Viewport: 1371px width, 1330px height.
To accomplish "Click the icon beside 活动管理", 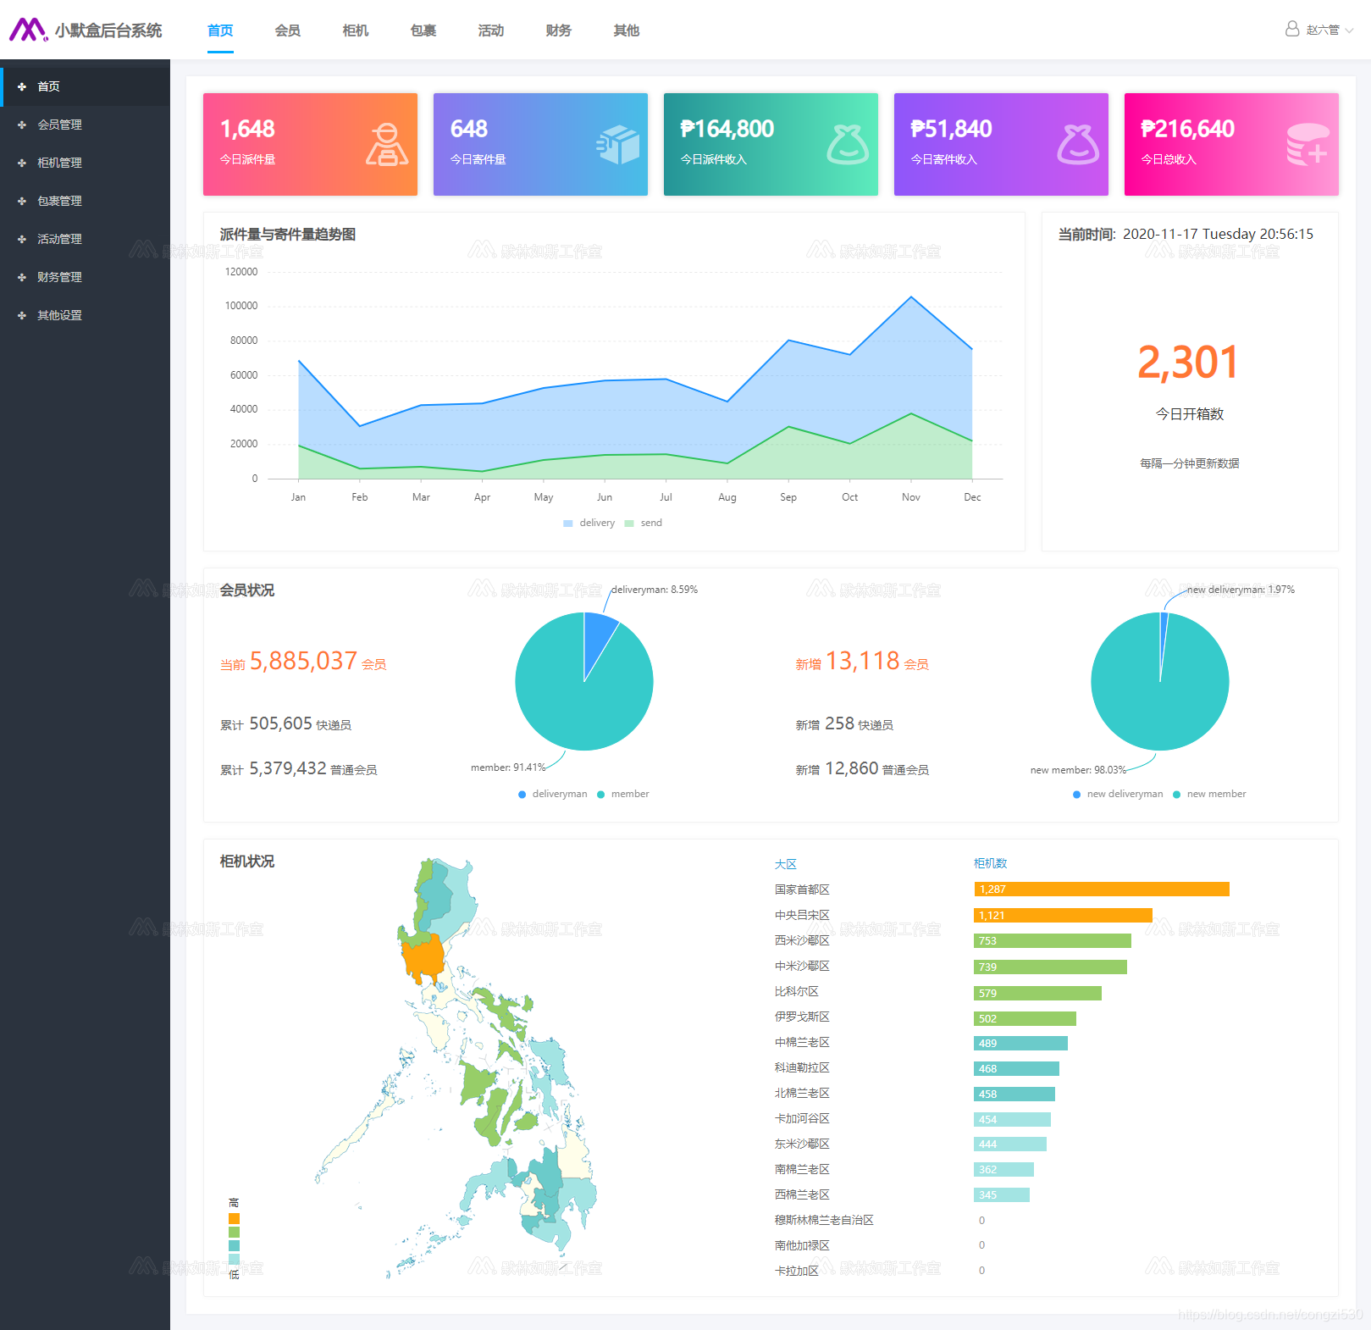I will (x=22, y=239).
